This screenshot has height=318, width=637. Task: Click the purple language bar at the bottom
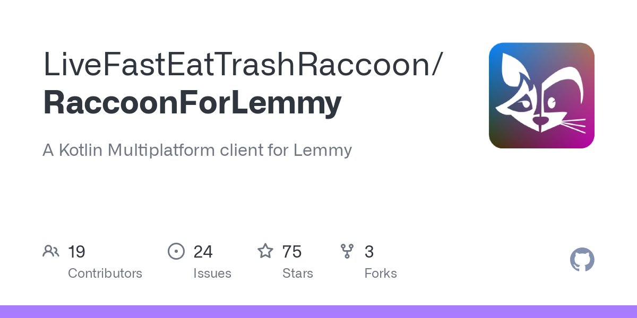pos(318,312)
